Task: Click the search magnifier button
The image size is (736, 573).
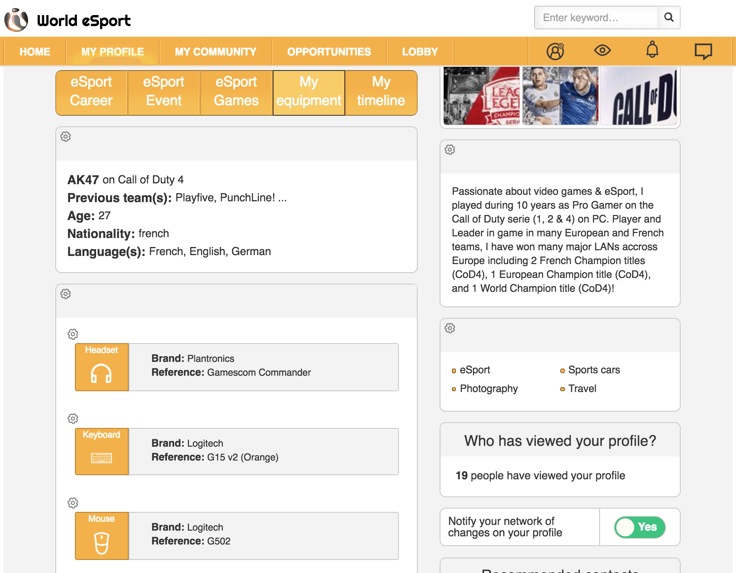Action: point(669,18)
